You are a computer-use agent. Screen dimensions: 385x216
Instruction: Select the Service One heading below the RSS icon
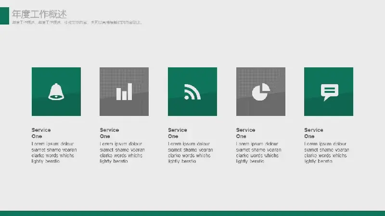pos(178,133)
